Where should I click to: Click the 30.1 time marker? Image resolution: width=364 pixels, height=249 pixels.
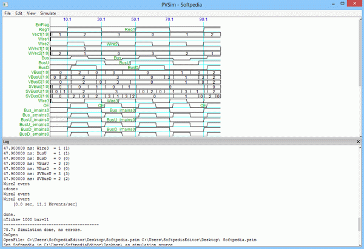101,19
